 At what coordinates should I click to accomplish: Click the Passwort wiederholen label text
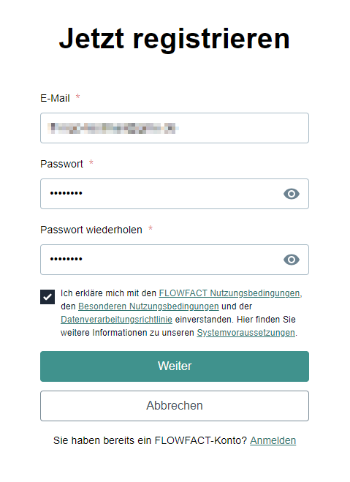[x=91, y=230]
